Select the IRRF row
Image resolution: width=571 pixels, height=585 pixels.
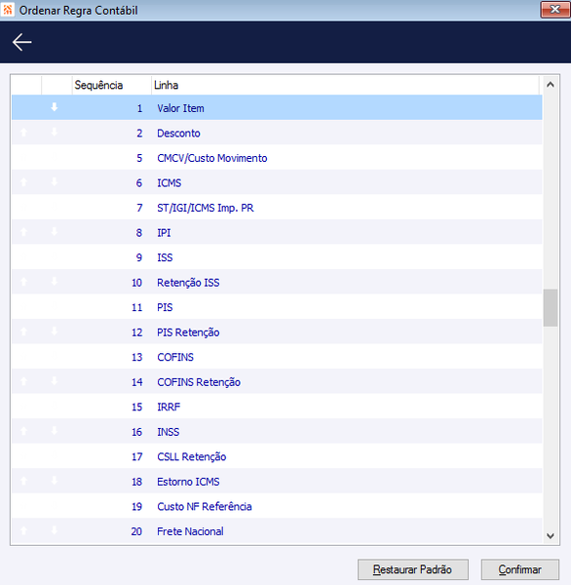277,407
